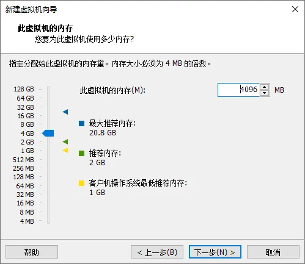Screen dimensions: 305x264
Task: Click the 20.8 GB maximum memory value
Action: coord(103,133)
